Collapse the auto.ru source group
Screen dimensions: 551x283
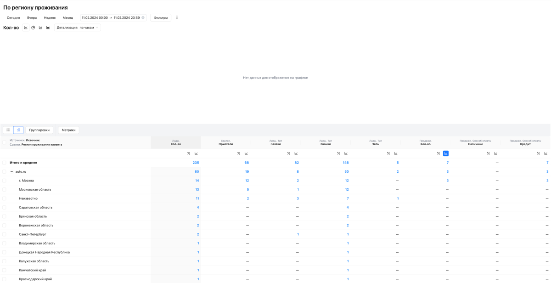(12, 172)
